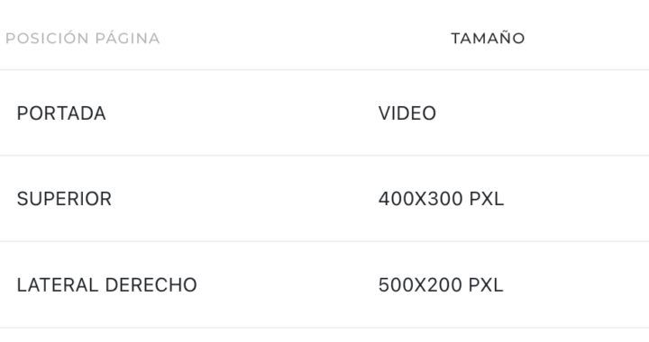Click the VIDEO size cell
The width and height of the screenshot is (649, 342).
[407, 113]
